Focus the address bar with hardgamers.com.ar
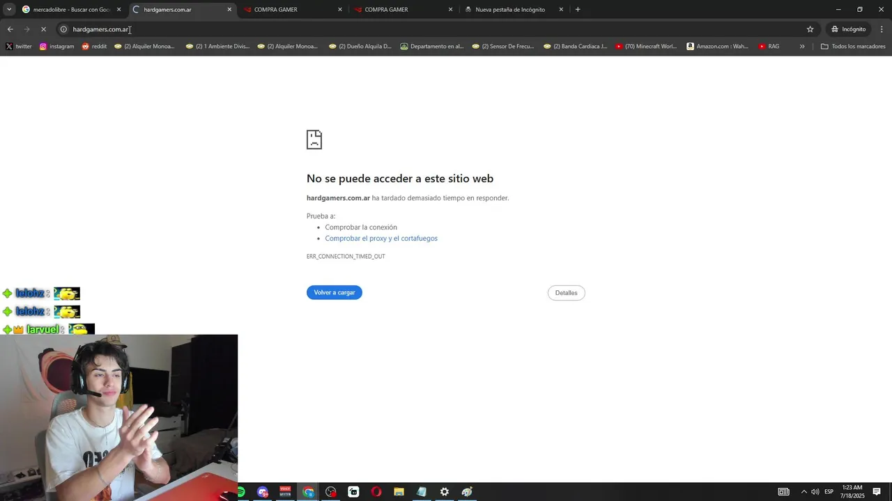The width and height of the screenshot is (892, 501). tap(436, 29)
